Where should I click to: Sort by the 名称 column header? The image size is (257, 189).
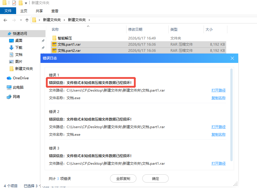click(55, 30)
